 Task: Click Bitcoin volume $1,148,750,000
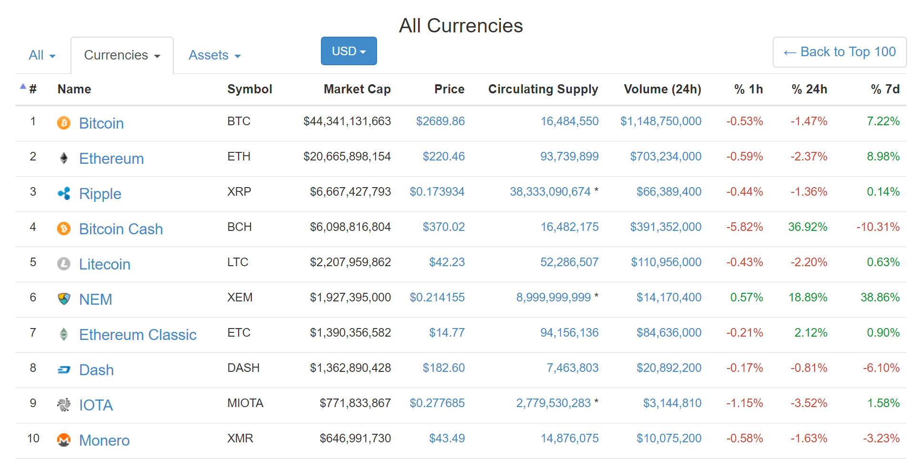(x=661, y=121)
